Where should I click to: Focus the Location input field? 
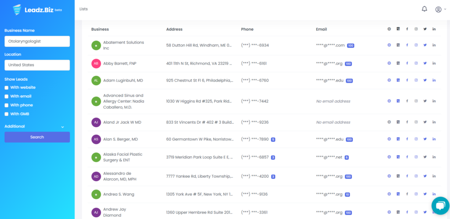[x=37, y=65]
